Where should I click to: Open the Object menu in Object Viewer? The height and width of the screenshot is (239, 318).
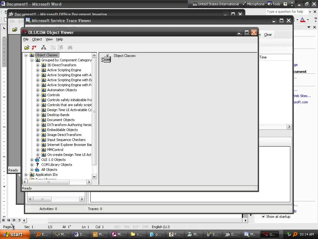[37, 39]
